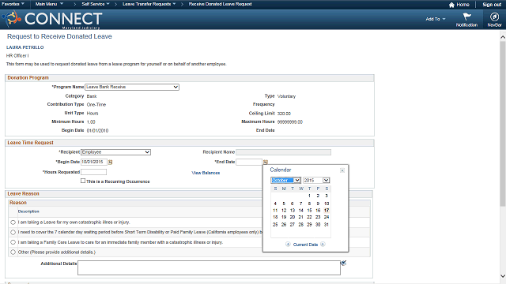This screenshot has width=506, height=284.
Task: Click Current Date link in calendar
Action: click(305, 245)
